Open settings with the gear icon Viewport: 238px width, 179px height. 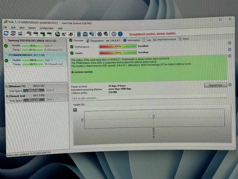point(99,34)
